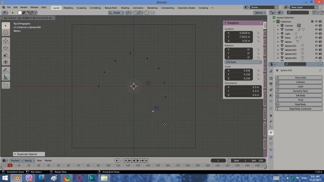Viewport: 324px width, 182px height.
Task: Click the Use Preview Range clock icon
Action: 229,161
